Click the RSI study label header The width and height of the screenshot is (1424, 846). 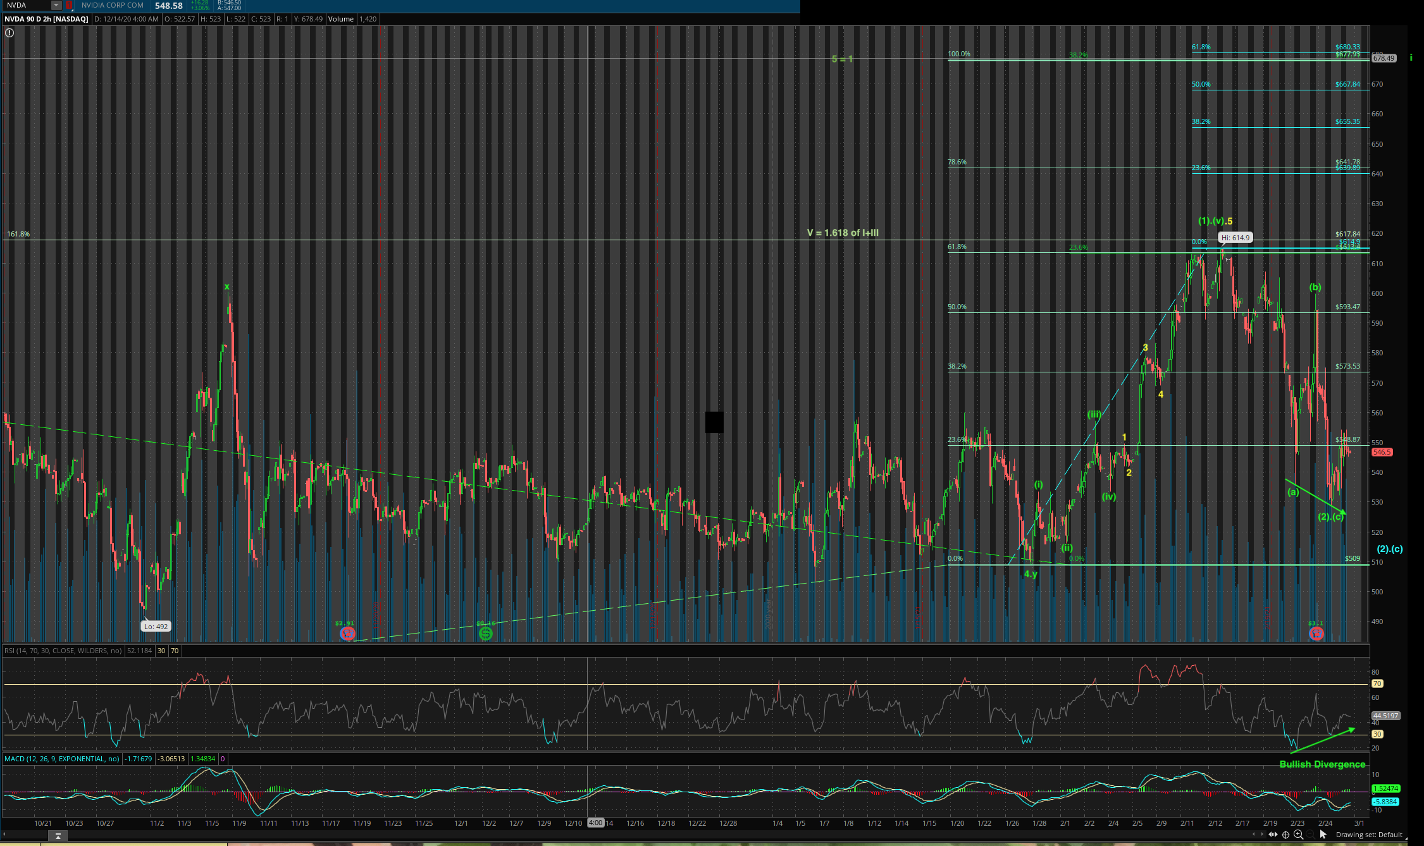pyautogui.click(x=63, y=651)
